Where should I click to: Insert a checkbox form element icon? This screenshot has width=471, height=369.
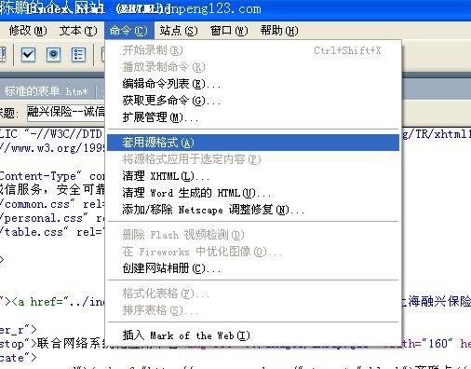(28, 55)
